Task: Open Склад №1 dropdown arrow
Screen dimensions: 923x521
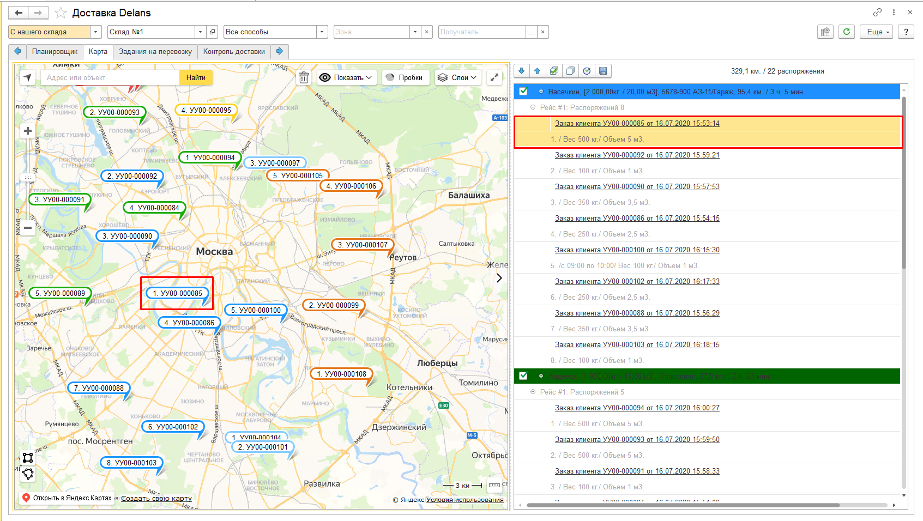Action: click(x=201, y=32)
